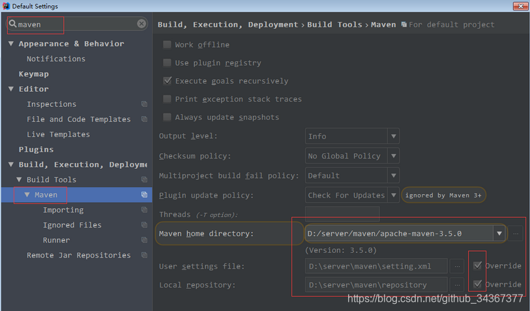Viewport: 530px width, 311px height.
Task: Open File and Code Templates settings
Action: tap(79, 119)
